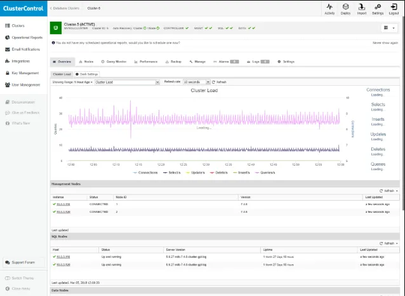
Task: Switch to the Performance tab
Action: click(x=146, y=62)
